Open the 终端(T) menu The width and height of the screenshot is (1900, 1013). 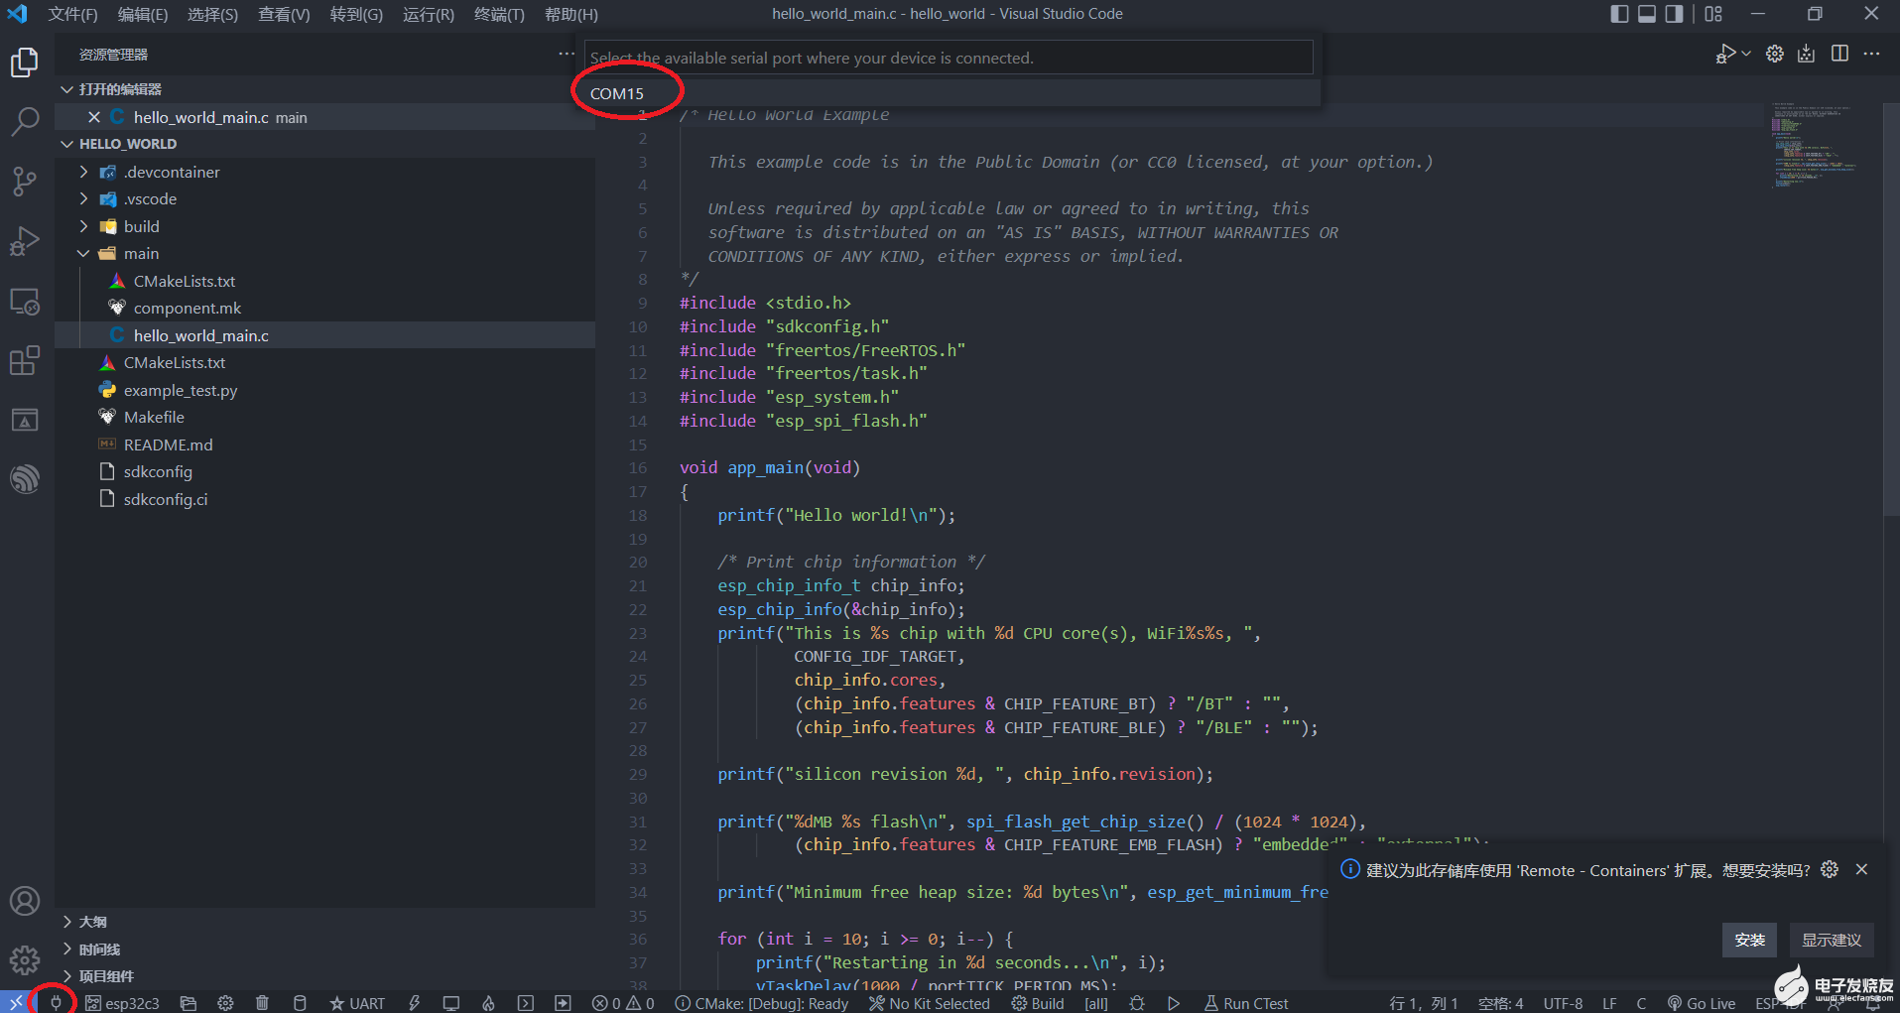[499, 14]
